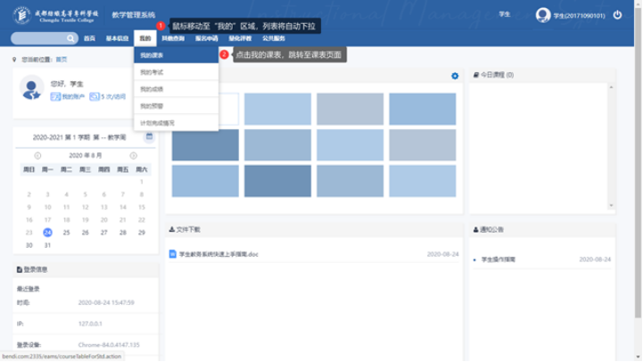Image resolution: width=643 pixels, height=362 pixels.
Task: Open 计划完成情况 from the dropdown
Action: [x=157, y=122]
